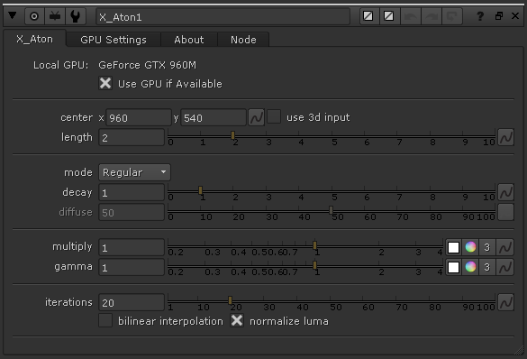
Task: Open the length animation curve menu
Action: tap(505, 137)
